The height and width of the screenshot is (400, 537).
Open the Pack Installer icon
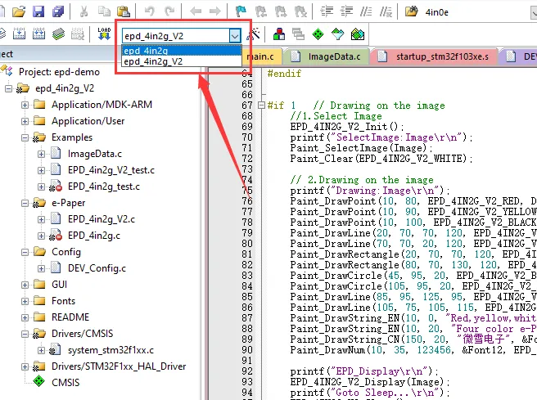click(358, 34)
